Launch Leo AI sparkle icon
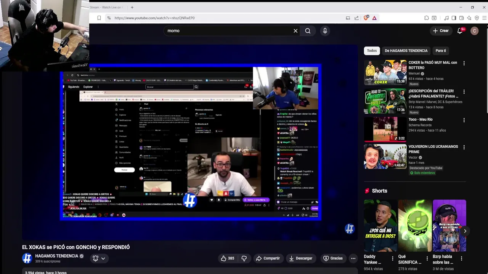The image size is (488, 274). (469, 18)
